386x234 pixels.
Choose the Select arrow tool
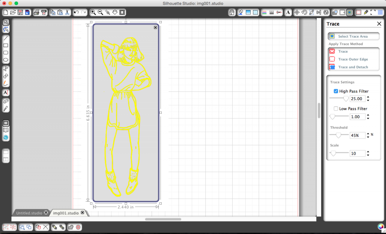(x=6, y=22)
